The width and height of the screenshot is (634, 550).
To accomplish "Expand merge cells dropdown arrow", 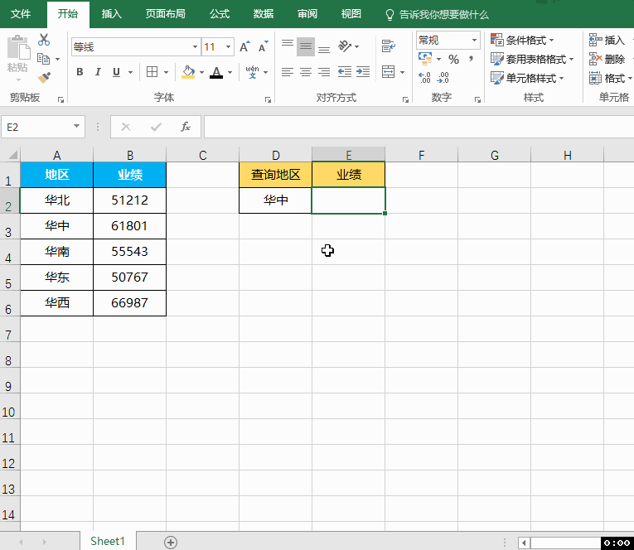I will point(402,72).
